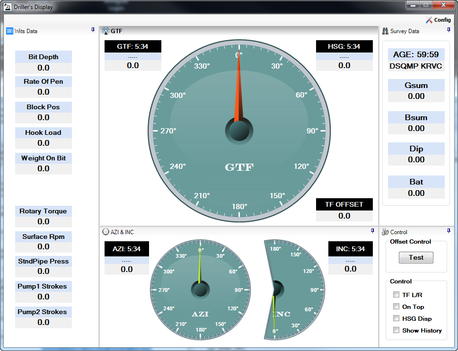This screenshot has height=351, width=458.
Task: Pin the Control panel
Action: 449,231
